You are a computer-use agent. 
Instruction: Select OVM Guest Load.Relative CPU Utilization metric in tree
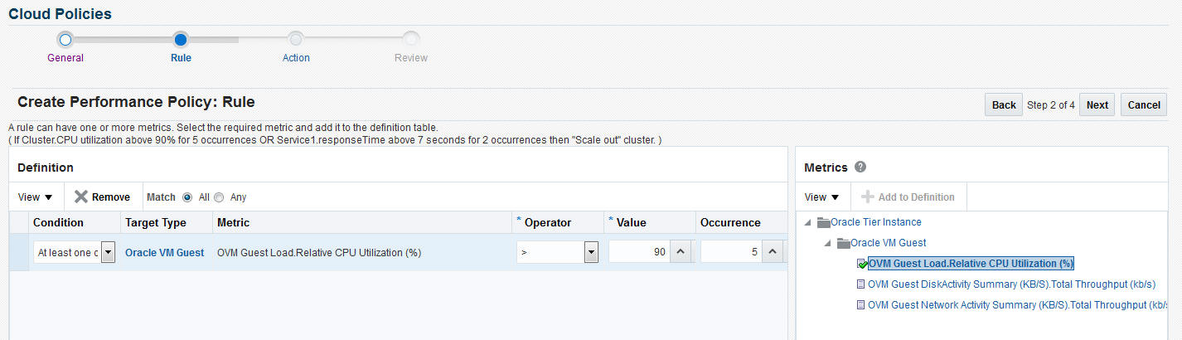[x=971, y=264]
